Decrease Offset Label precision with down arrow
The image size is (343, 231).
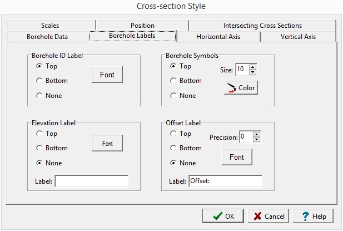tap(256, 140)
